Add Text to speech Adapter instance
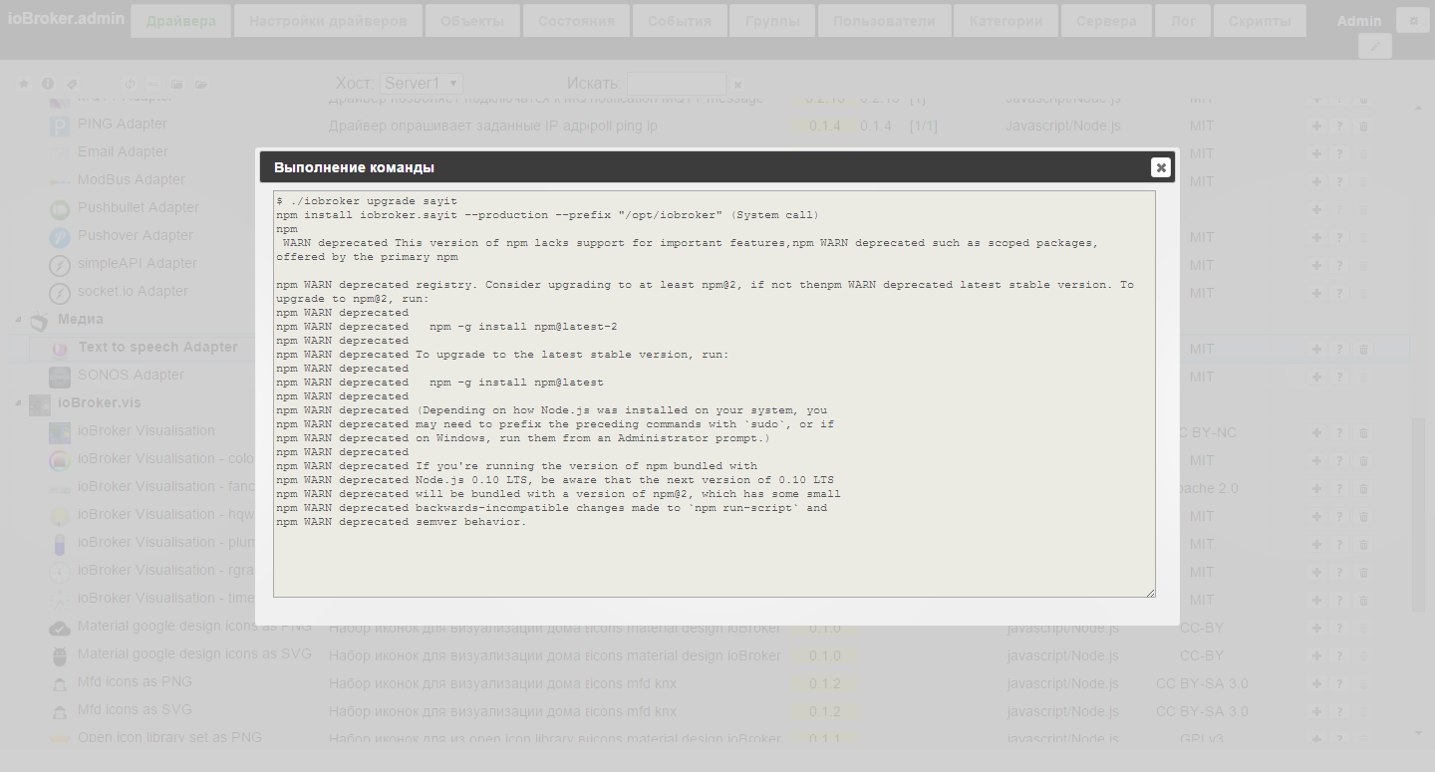 [x=1316, y=350]
